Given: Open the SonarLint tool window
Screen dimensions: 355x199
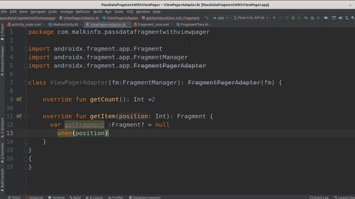Looking at the screenshot, I should (x=34, y=197).
